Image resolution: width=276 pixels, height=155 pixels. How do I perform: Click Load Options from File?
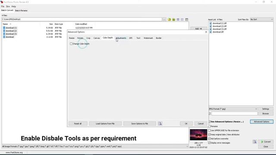pyautogui.click(x=105, y=124)
